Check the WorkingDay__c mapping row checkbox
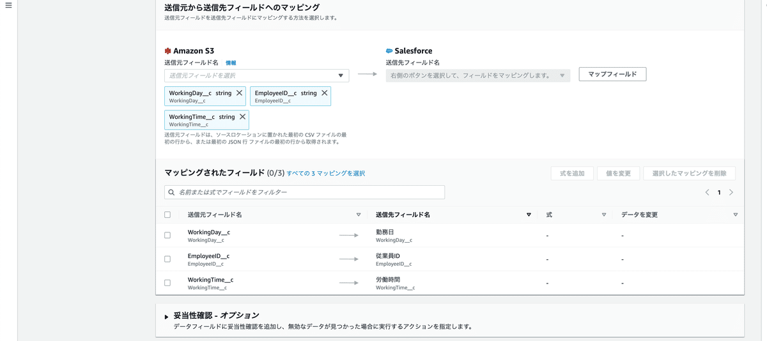This screenshot has height=341, width=767. (x=167, y=235)
